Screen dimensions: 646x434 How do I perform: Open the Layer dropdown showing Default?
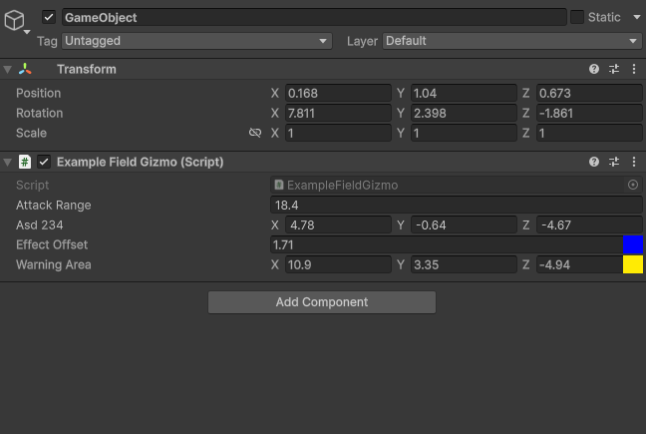[512, 41]
